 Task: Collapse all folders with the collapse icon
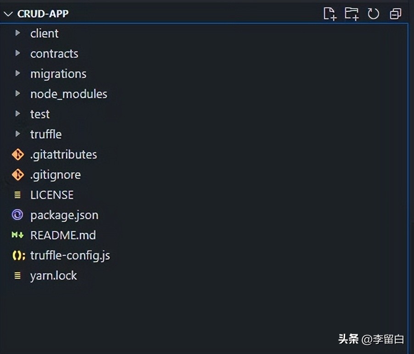coord(395,14)
